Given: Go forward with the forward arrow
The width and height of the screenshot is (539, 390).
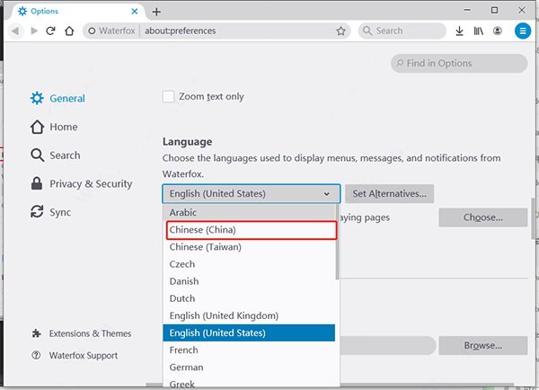Looking at the screenshot, I should [34, 31].
